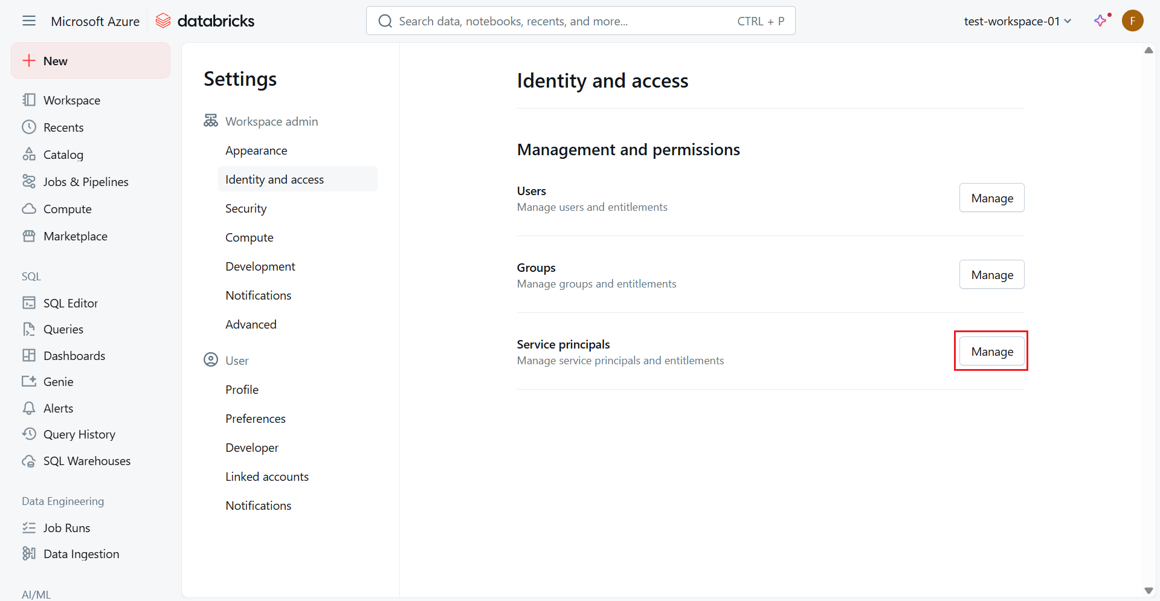Viewport: 1160px width, 601px height.
Task: Open Developer settings
Action: click(252, 448)
